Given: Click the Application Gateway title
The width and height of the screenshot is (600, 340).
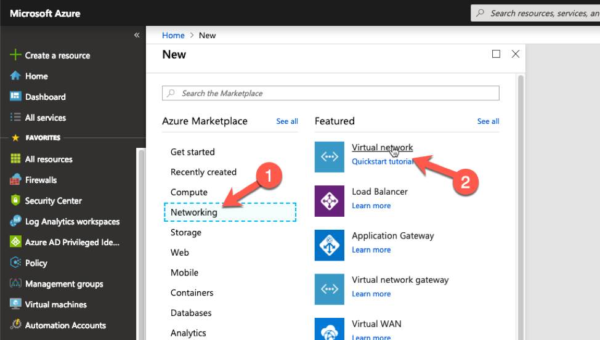Looking at the screenshot, I should (x=392, y=235).
